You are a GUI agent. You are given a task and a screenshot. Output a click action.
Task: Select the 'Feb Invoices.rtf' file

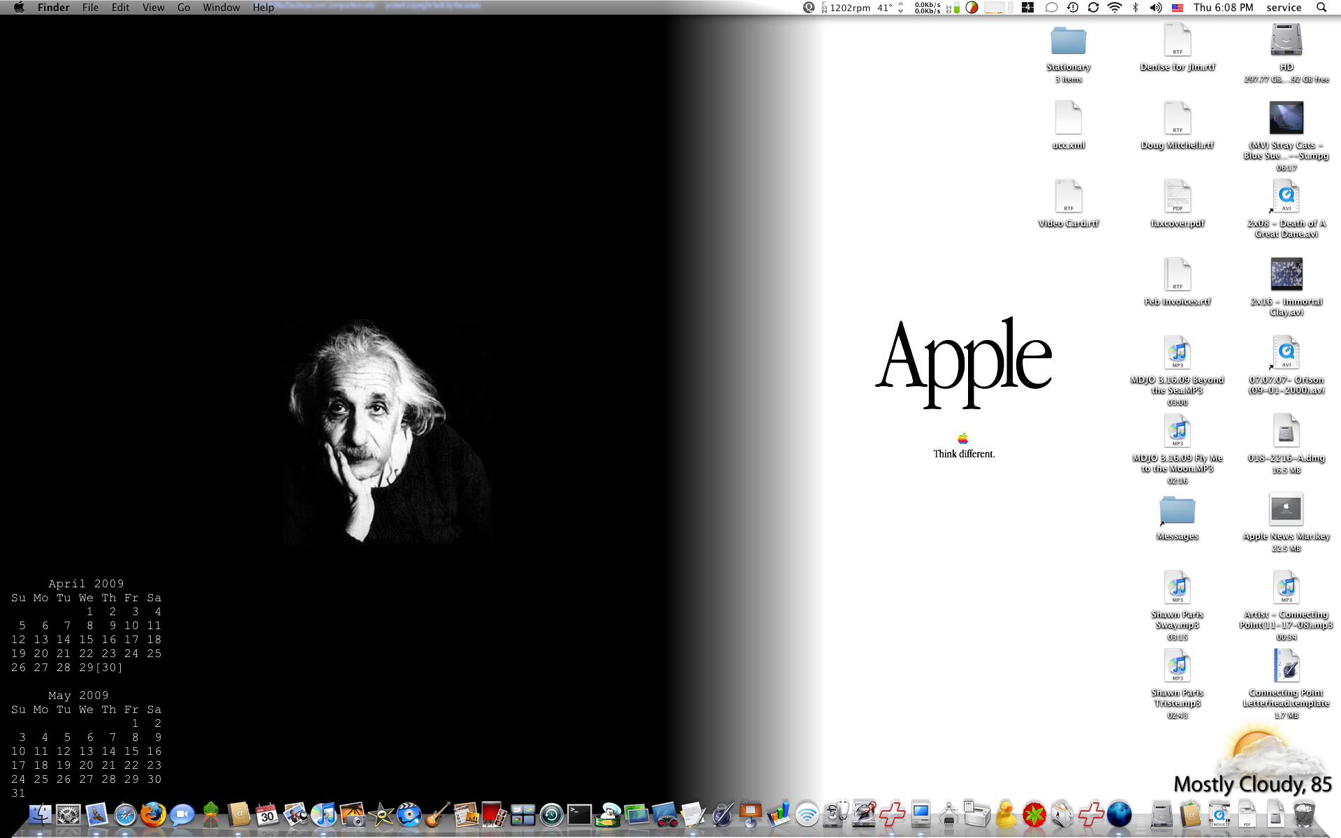pos(1178,274)
